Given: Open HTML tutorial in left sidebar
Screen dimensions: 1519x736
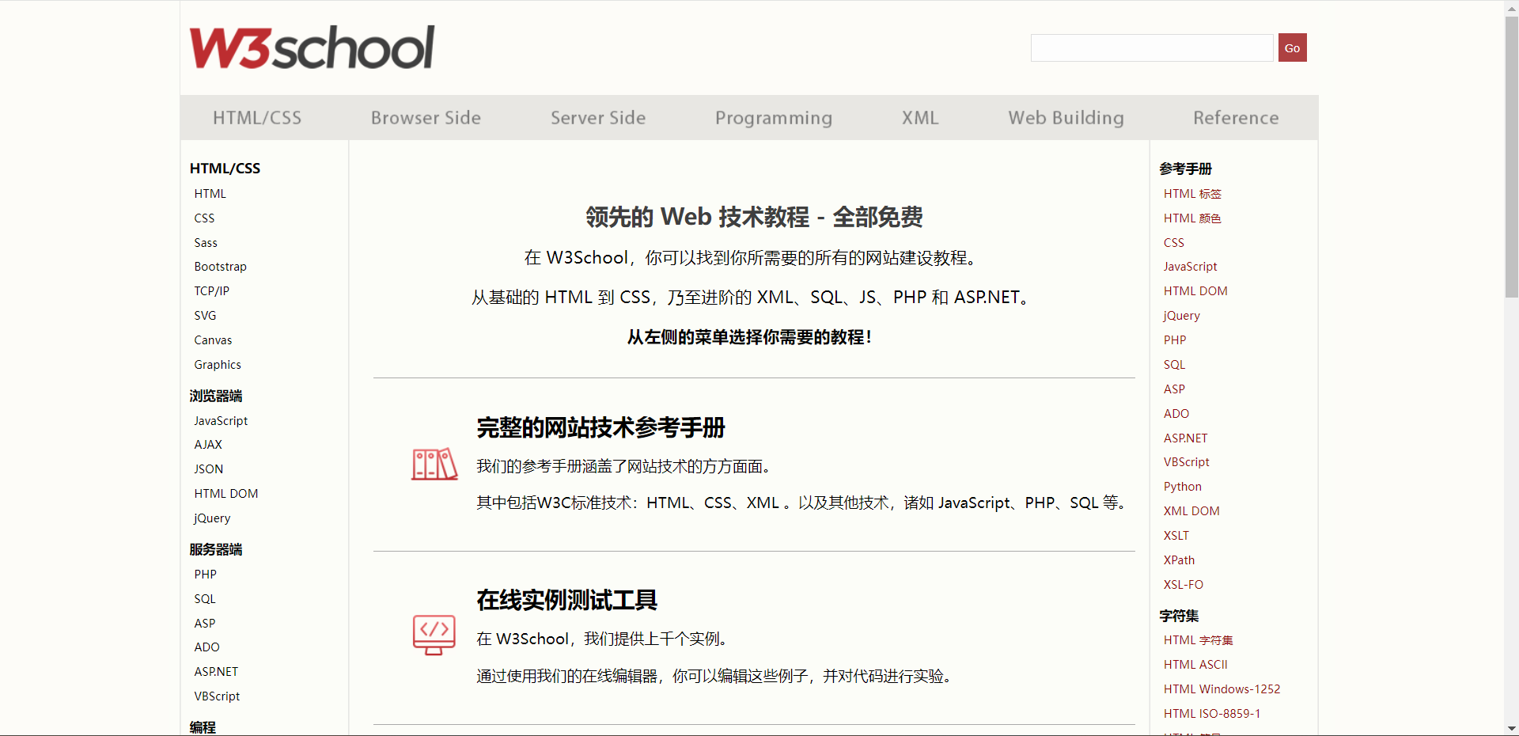Looking at the screenshot, I should point(210,194).
